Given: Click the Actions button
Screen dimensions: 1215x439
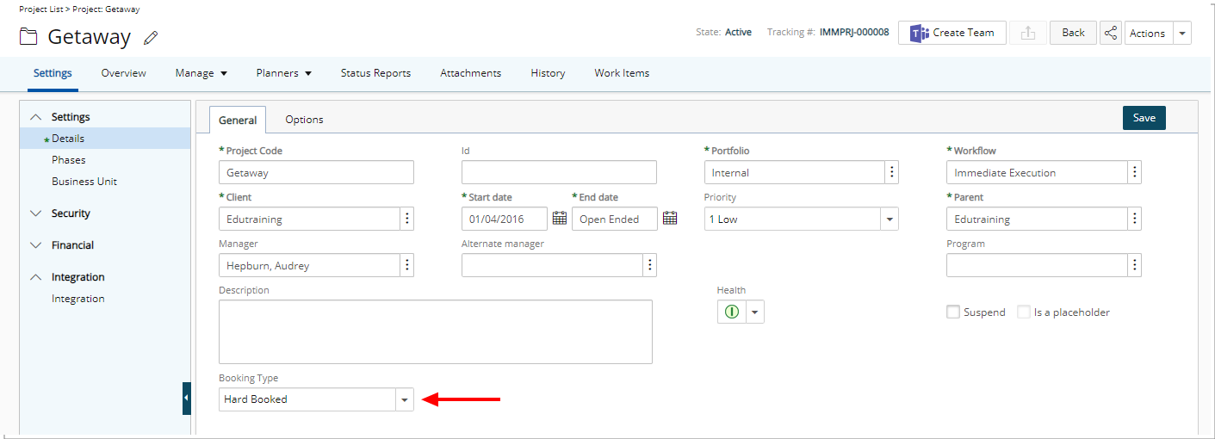Looking at the screenshot, I should [x=1148, y=33].
